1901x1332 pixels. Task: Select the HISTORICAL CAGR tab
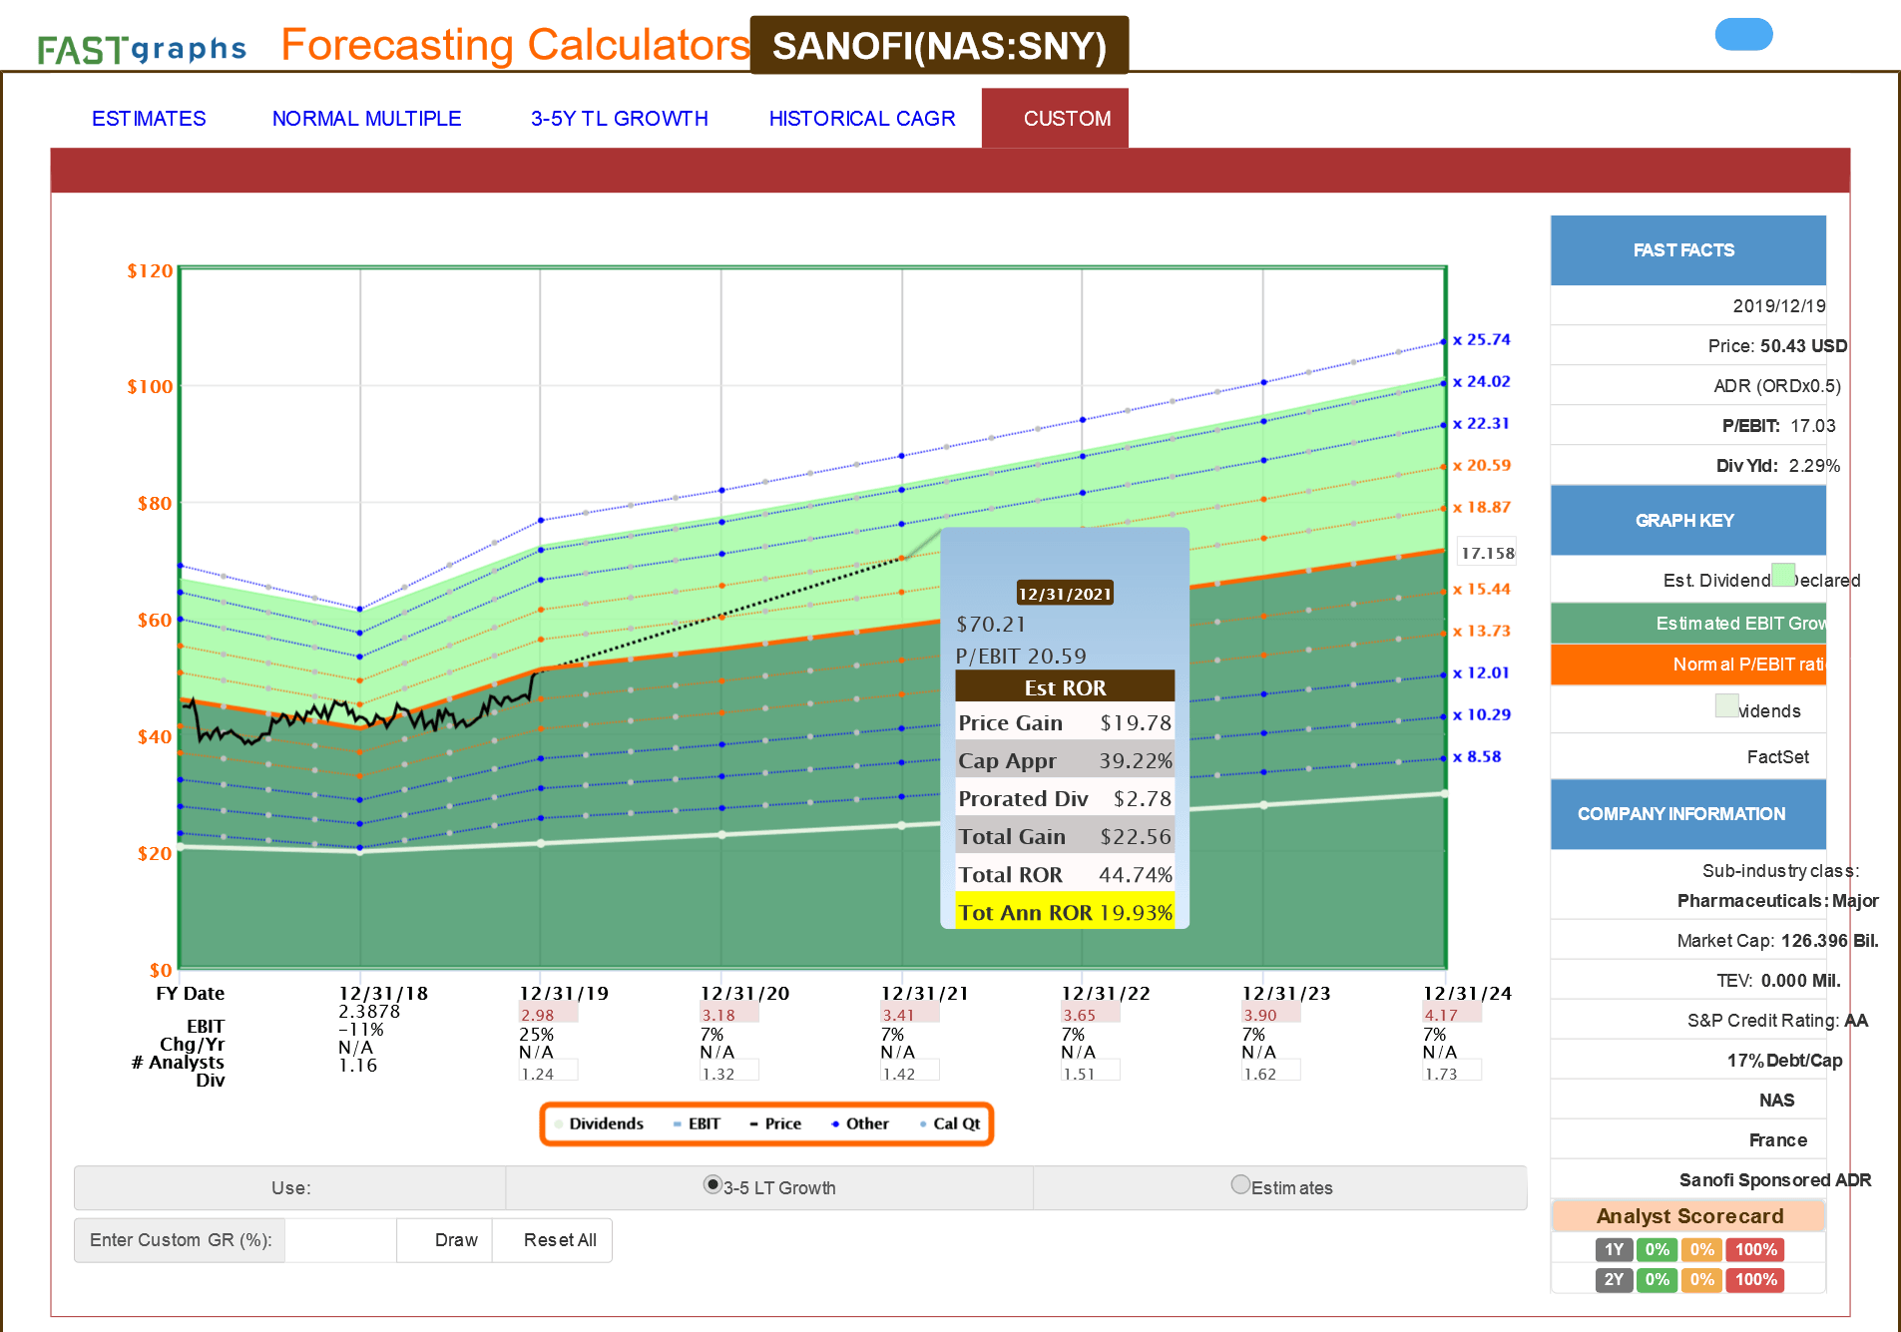point(862,119)
